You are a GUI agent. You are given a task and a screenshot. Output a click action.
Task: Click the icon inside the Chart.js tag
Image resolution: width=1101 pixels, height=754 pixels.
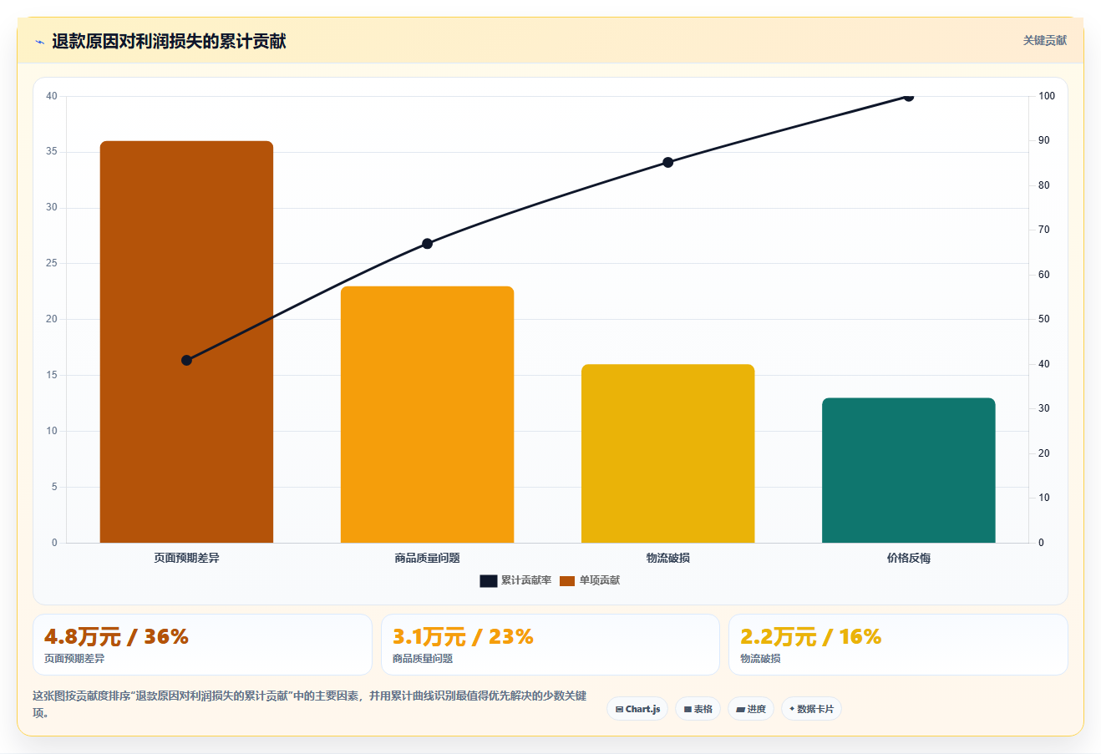tap(619, 709)
